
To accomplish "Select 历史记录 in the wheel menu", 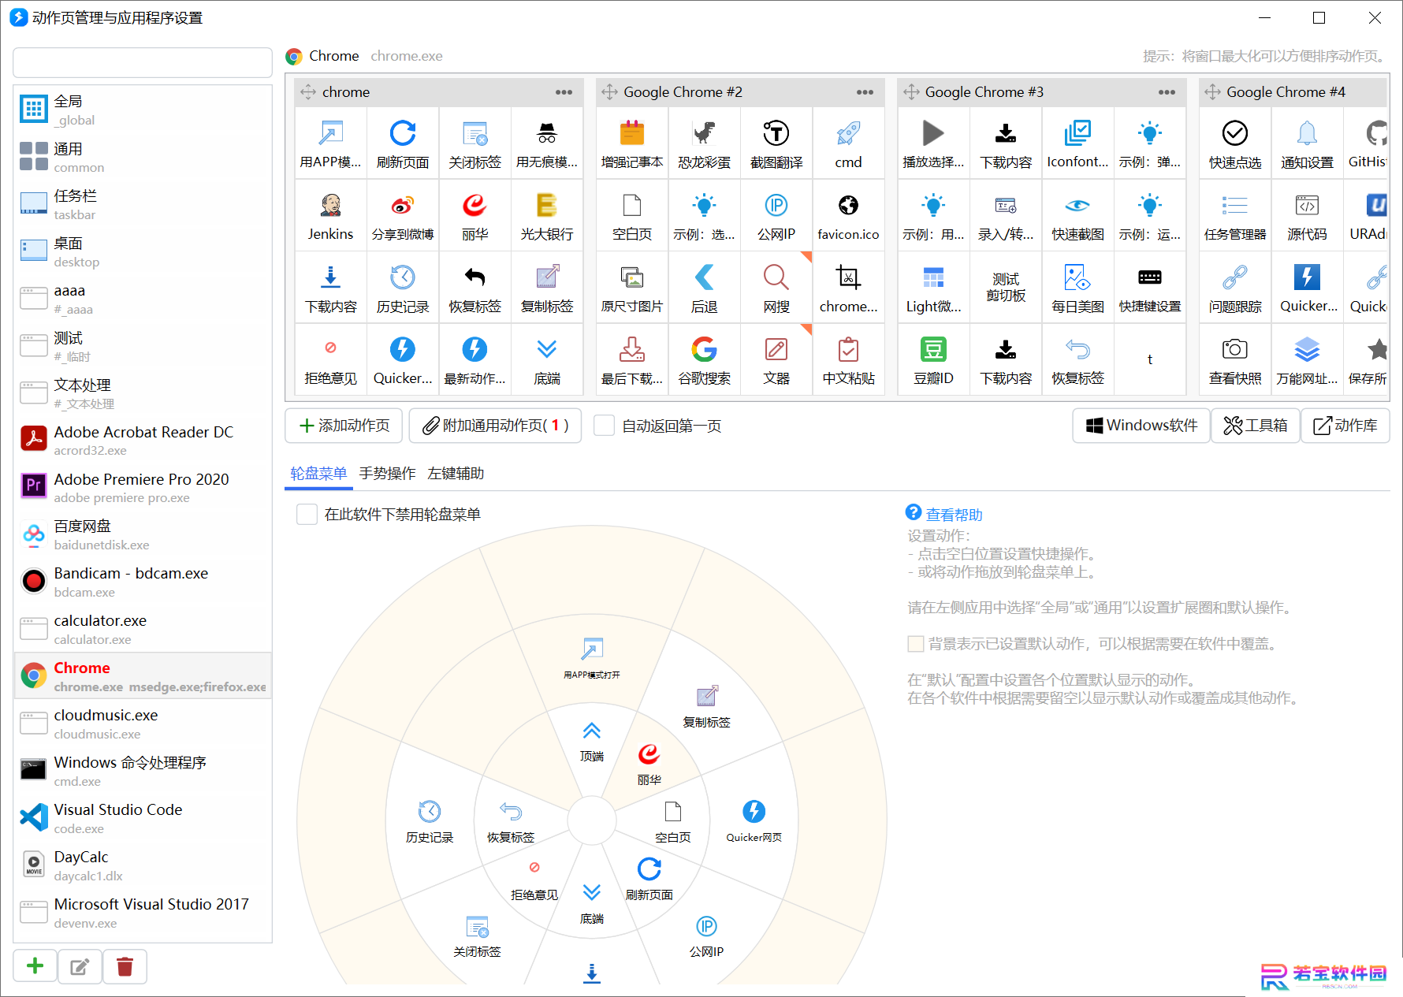I will (x=430, y=820).
